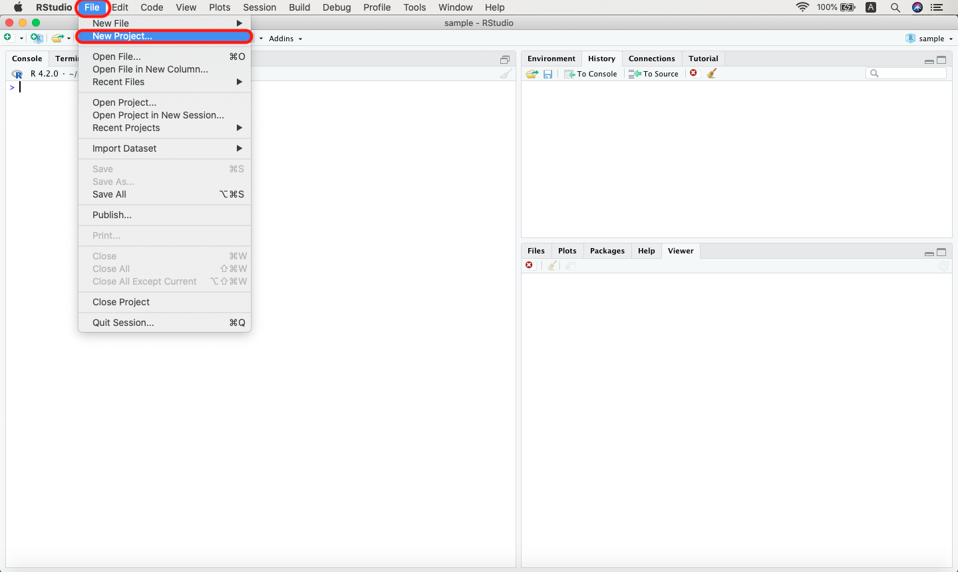Screen dimensions: 958x572
Task: Click the R logo icon in the Console header
Action: click(17, 74)
